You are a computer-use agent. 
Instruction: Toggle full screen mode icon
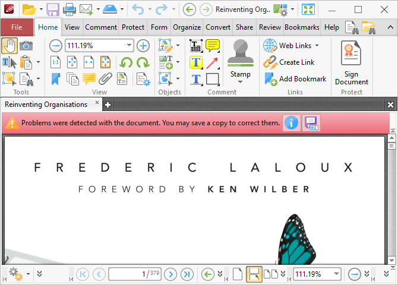308,9
